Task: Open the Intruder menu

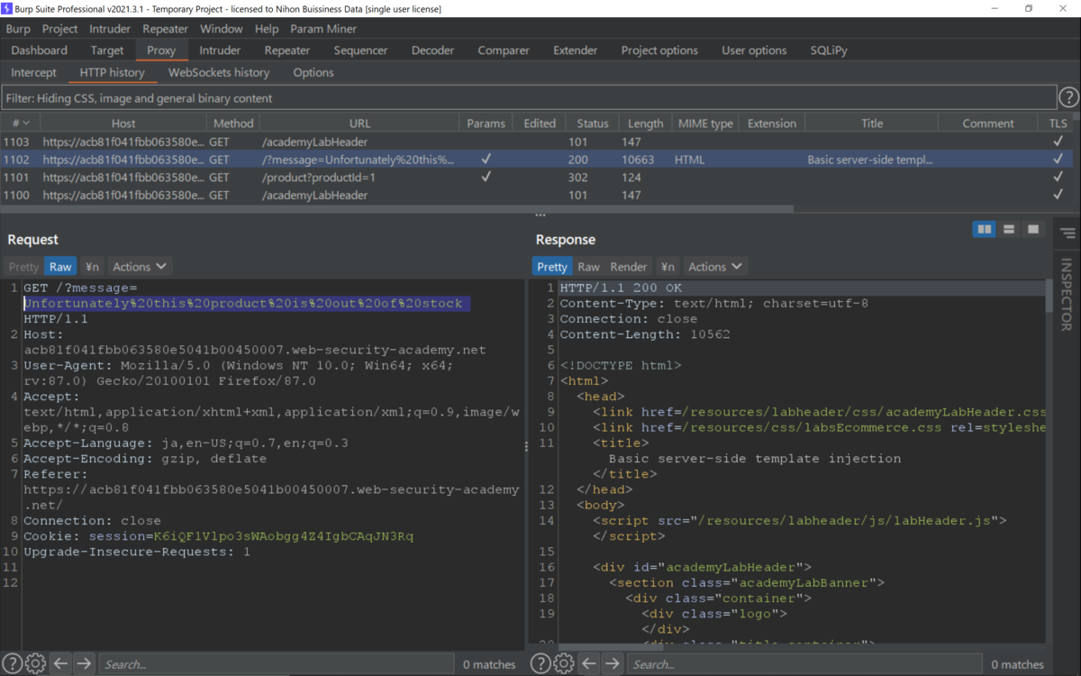Action: (x=110, y=29)
